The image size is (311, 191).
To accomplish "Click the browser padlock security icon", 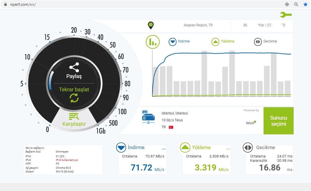I will point(5,4).
